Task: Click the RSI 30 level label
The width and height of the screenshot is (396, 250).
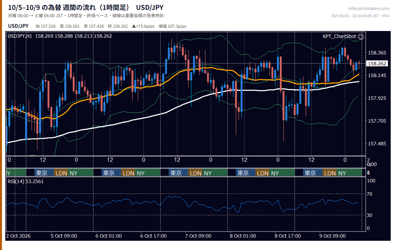Action: (370, 215)
